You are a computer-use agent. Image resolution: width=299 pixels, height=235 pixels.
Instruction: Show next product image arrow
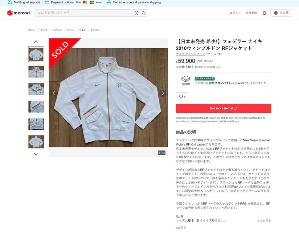[163, 93]
